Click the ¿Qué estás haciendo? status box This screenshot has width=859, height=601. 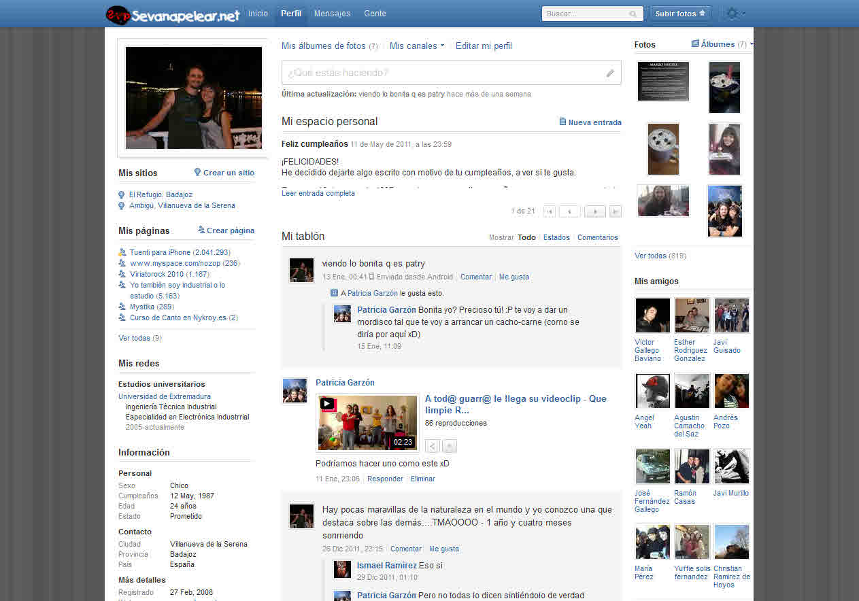(452, 73)
